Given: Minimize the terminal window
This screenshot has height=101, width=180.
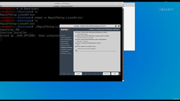Looking at the screenshot, I should coord(116,4).
